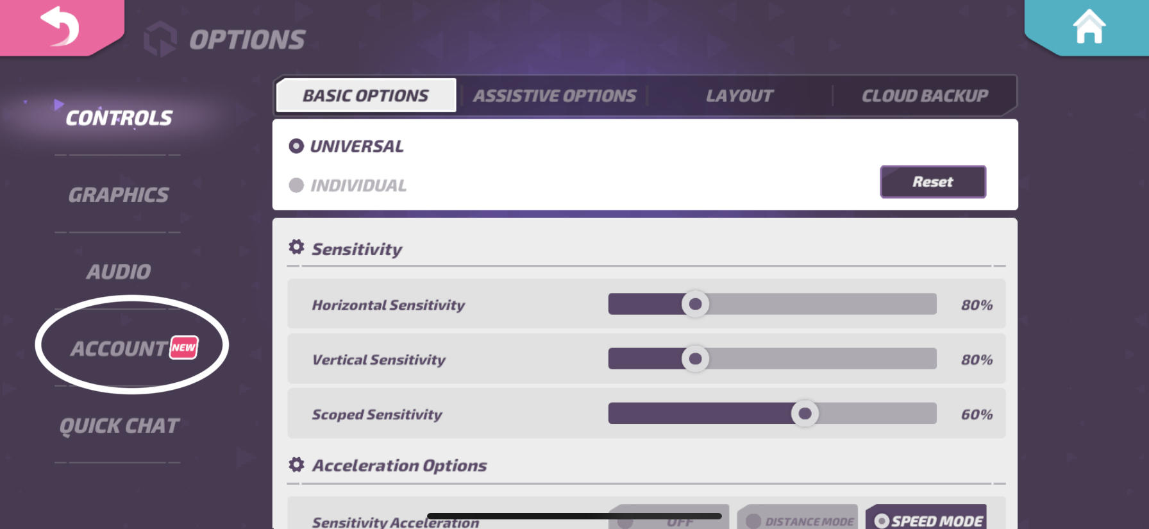This screenshot has width=1149, height=529.
Task: Click the Scoped Sensitivity slider handle
Action: point(805,414)
